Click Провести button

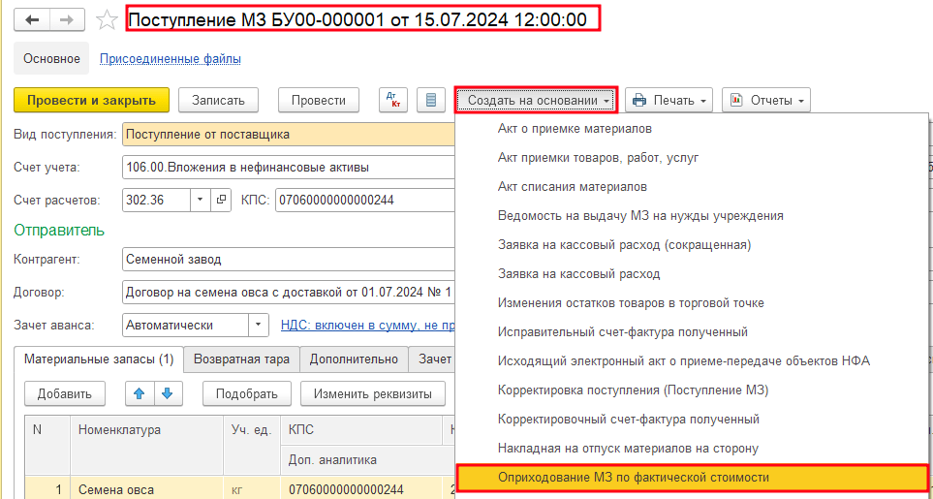click(x=319, y=100)
